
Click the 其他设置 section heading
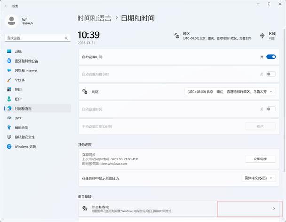click(x=85, y=145)
